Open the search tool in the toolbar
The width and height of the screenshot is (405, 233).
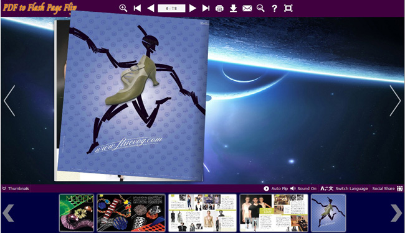click(260, 8)
